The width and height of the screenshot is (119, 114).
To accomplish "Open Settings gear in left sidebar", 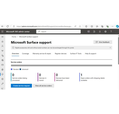I will pos(2,79).
